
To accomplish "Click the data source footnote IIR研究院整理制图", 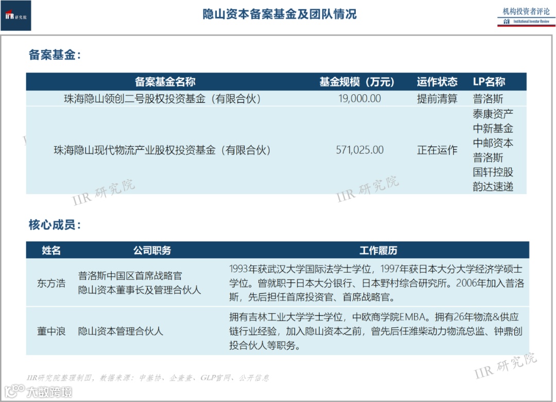I will [148, 377].
